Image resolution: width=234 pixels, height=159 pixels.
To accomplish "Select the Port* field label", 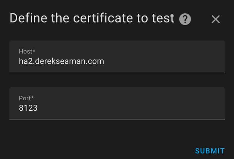I will [26, 98].
